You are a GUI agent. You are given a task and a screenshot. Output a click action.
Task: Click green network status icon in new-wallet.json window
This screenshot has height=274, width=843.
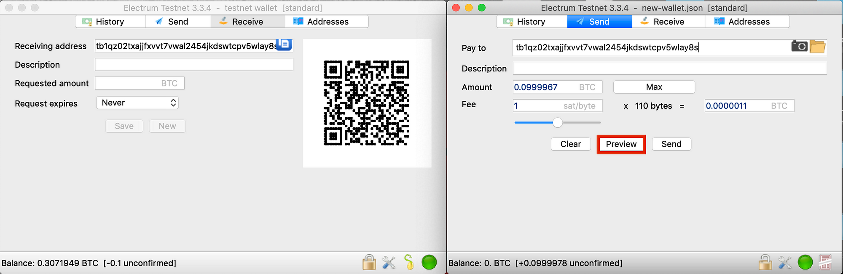[805, 262]
